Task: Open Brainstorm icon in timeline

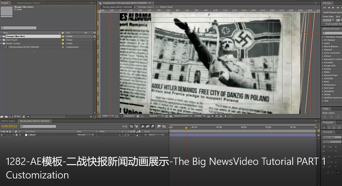Action: (x=159, y=126)
